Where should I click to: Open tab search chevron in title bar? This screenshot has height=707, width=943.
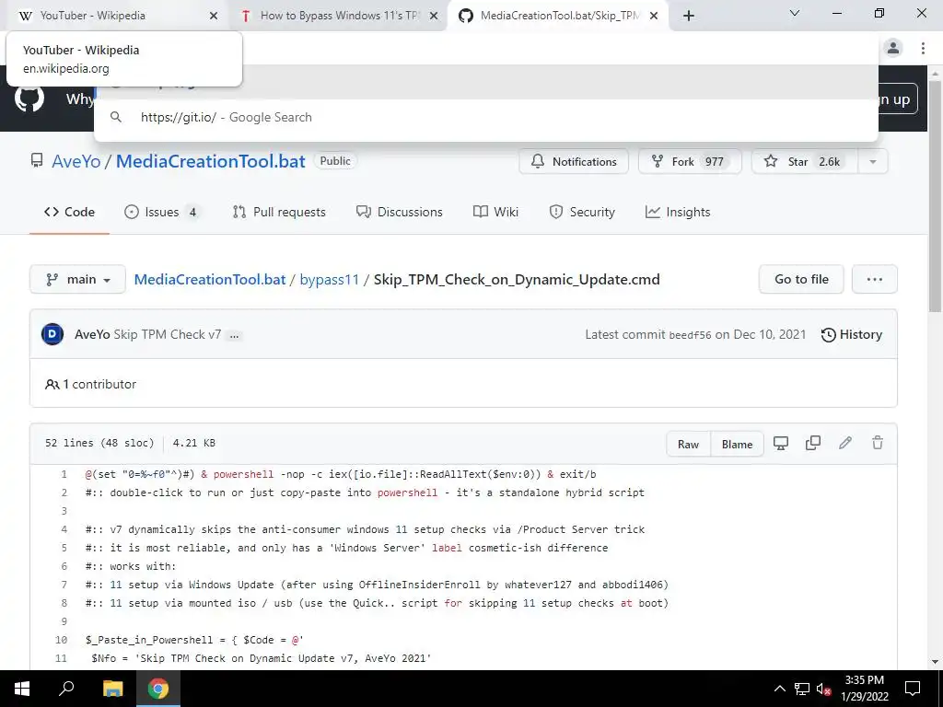[794, 13]
